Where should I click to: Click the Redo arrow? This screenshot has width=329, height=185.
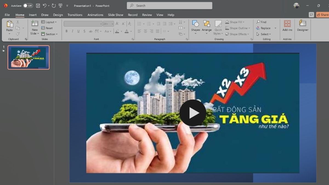point(54,5)
